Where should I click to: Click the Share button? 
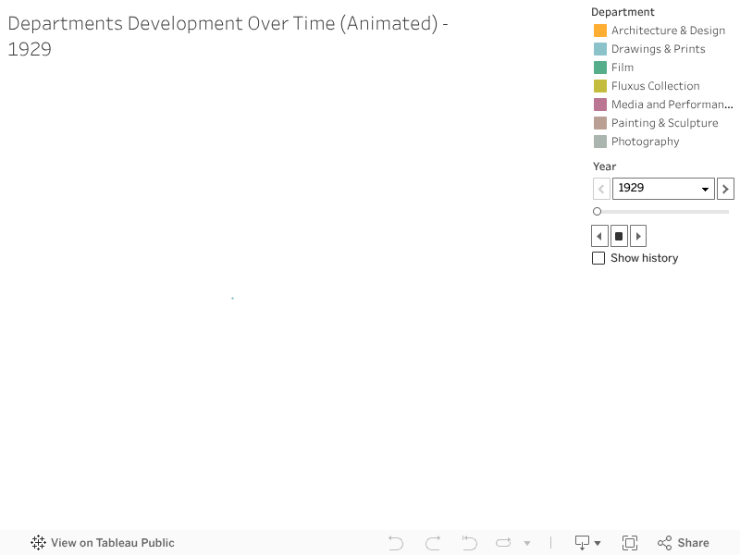684,543
